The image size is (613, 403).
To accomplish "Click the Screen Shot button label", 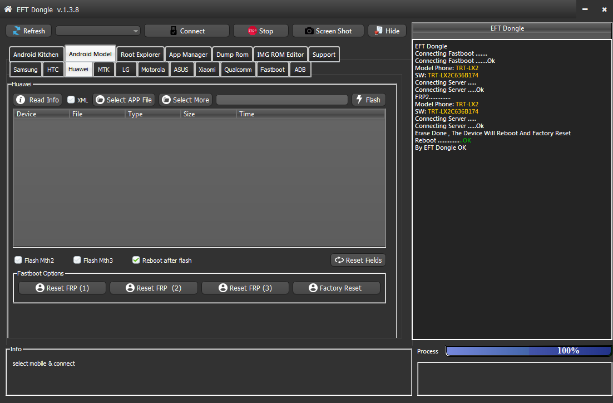I will pyautogui.click(x=334, y=31).
